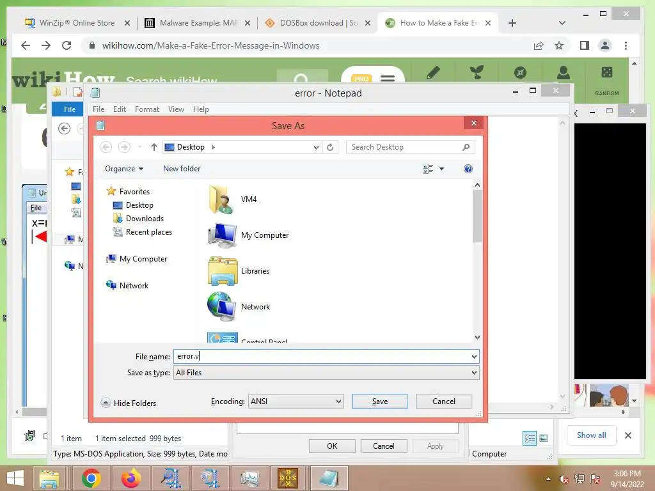Screen dimensions: 655x491
Task: Click Show all in downloads bar
Action: click(x=591, y=435)
